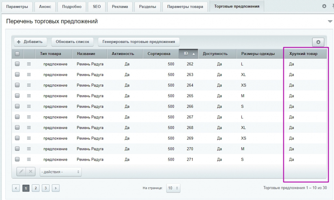Sort by the "Название" column header
This screenshot has height=200, width=334.
click(89, 54)
